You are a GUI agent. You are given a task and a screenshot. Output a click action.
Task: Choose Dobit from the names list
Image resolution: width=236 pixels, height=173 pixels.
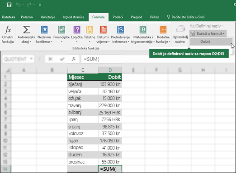point(211,41)
